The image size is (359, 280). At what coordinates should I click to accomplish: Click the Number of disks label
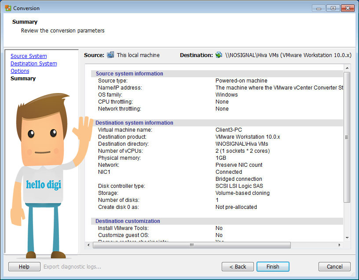click(x=119, y=200)
